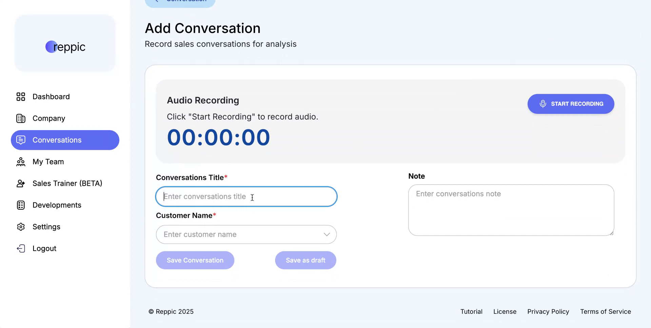Click the Logout exit icon

pyautogui.click(x=21, y=248)
